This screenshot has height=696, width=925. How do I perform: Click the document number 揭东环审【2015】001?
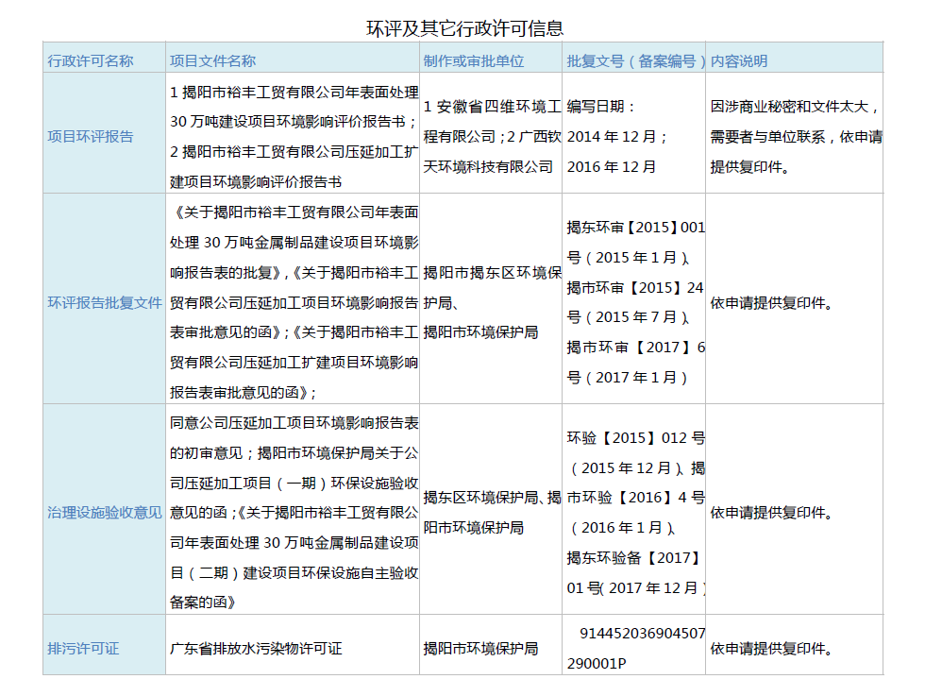coord(636,228)
